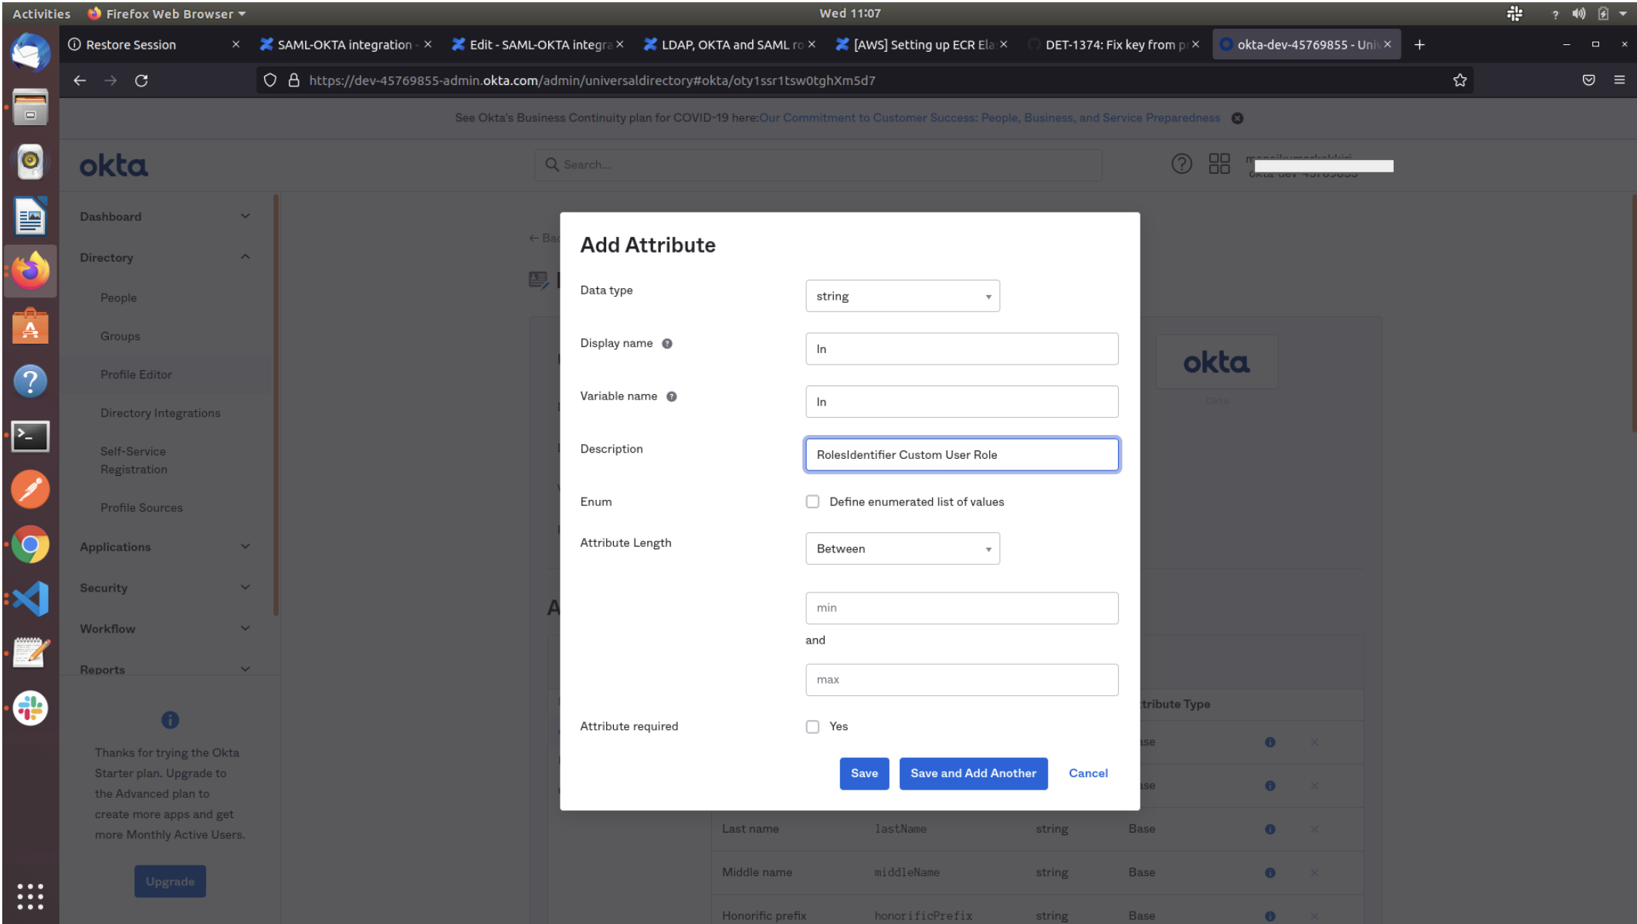Dismiss the COVID-19 banner close icon

[x=1237, y=118]
